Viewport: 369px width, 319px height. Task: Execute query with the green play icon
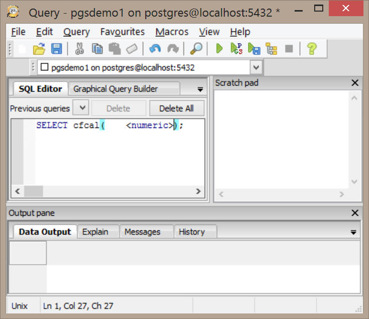click(219, 49)
